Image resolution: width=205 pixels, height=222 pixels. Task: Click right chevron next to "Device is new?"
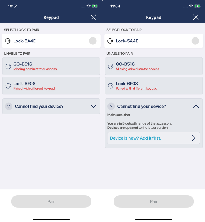point(194,138)
